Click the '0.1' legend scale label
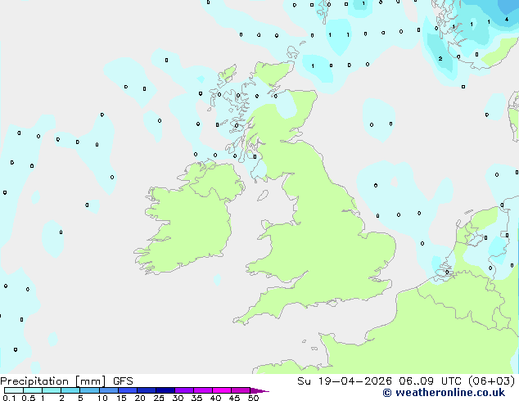Screen dimensions: 519x401 click(x=9, y=398)
